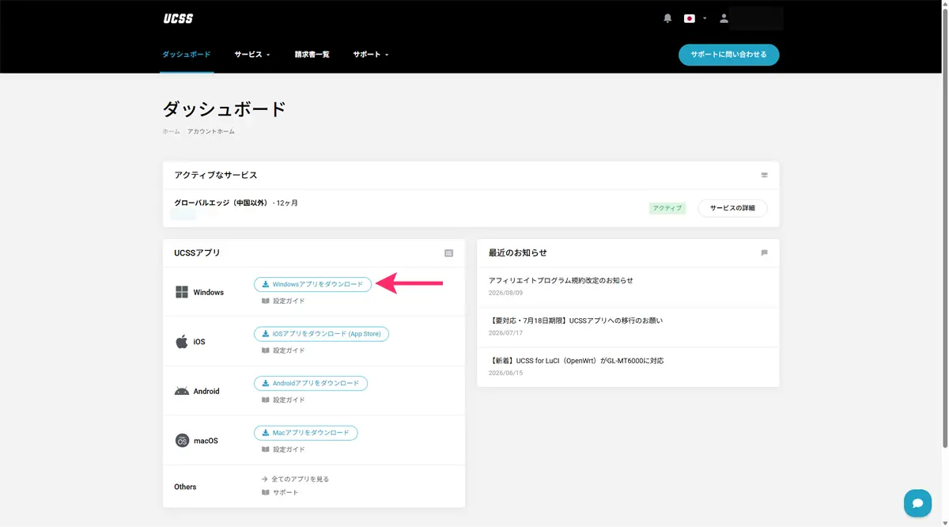The image size is (949, 527).
Task: Click the Windows logo icon
Action: (x=182, y=292)
